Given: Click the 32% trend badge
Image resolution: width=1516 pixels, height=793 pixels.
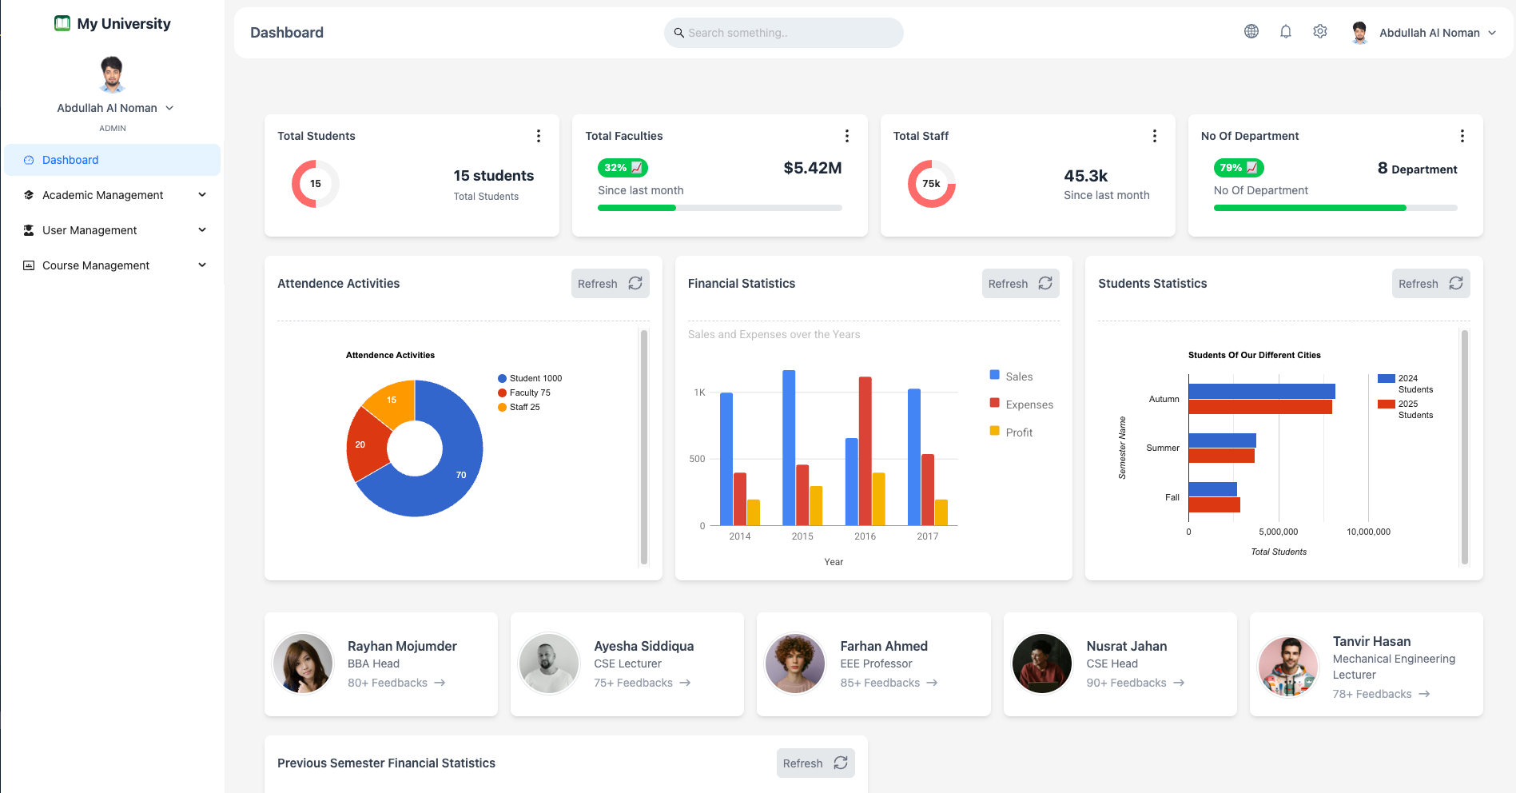Looking at the screenshot, I should point(623,168).
